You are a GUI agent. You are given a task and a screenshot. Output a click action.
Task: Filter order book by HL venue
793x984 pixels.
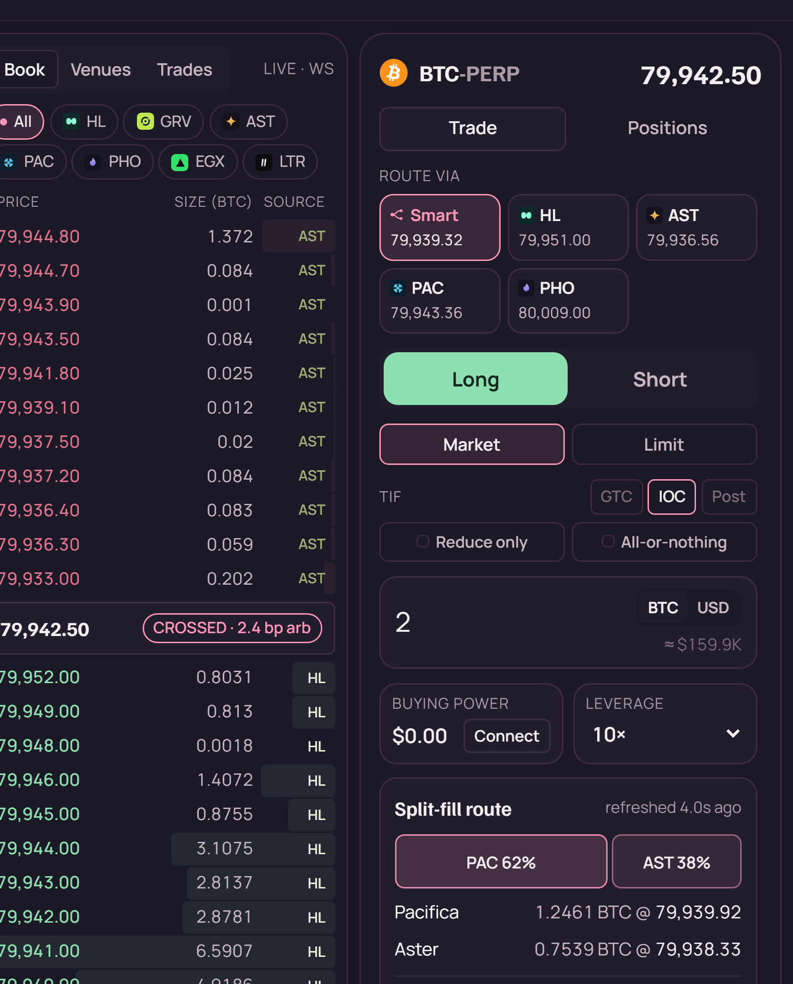tap(85, 122)
